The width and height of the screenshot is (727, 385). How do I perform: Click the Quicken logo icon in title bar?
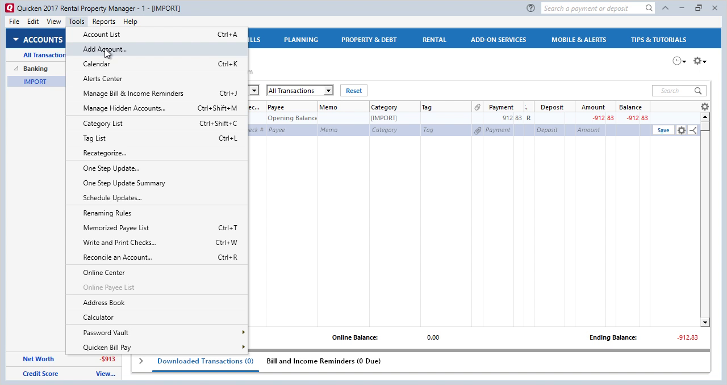click(9, 8)
